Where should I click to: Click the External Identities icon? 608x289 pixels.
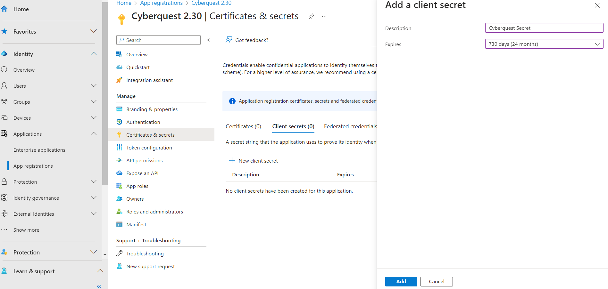pyautogui.click(x=4, y=213)
